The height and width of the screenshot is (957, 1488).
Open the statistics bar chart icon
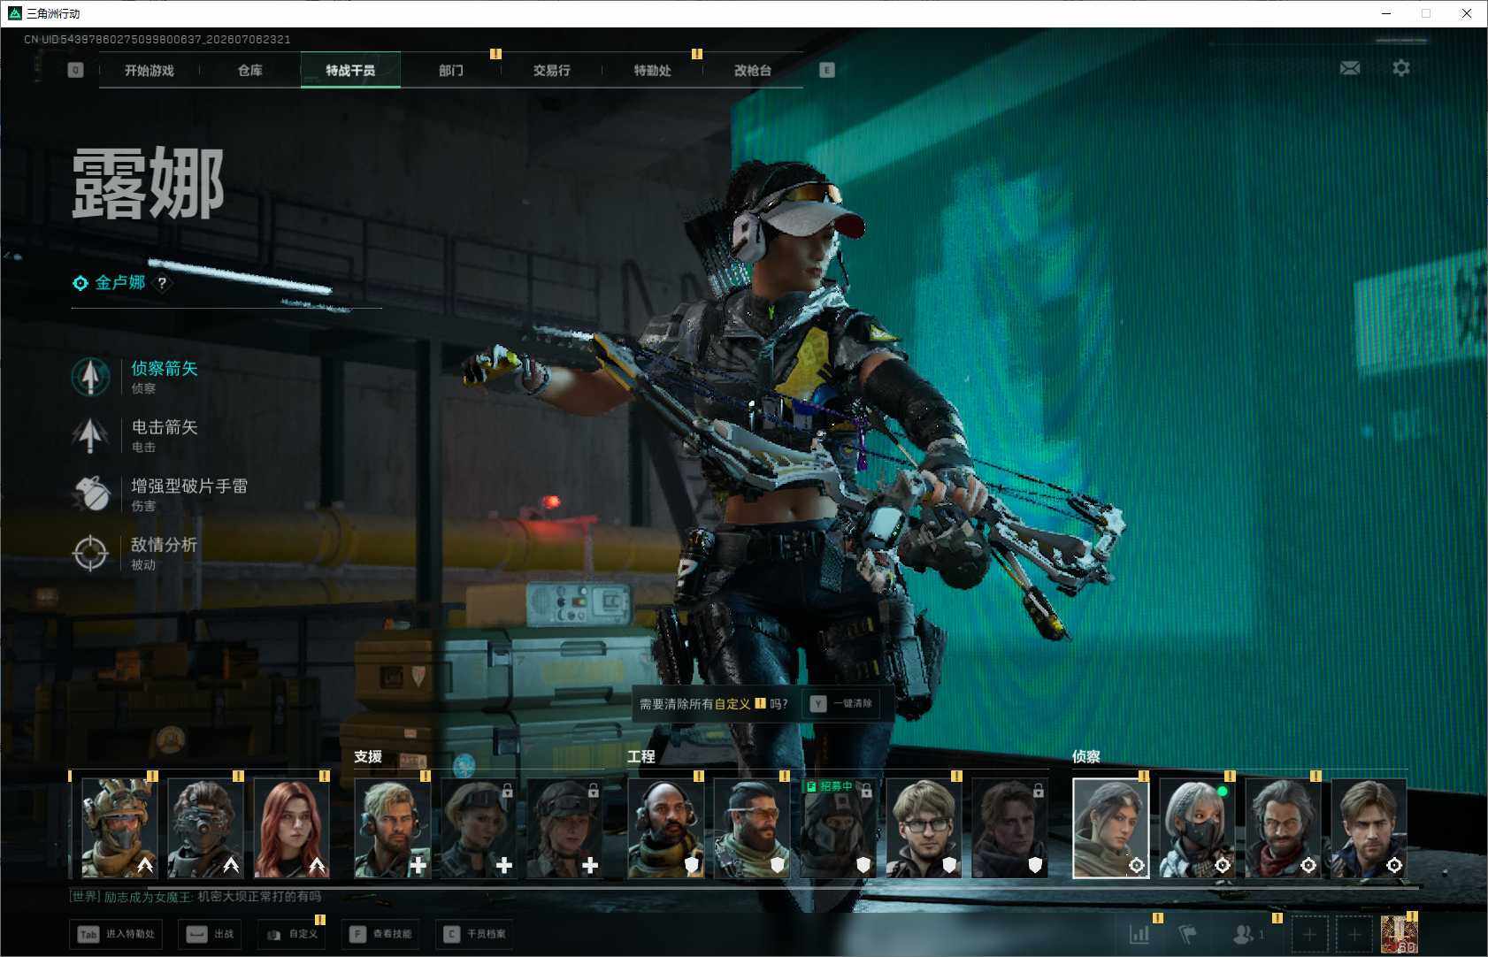(x=1139, y=934)
